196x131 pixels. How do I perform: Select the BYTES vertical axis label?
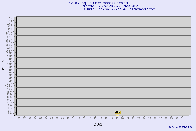[3, 65]
